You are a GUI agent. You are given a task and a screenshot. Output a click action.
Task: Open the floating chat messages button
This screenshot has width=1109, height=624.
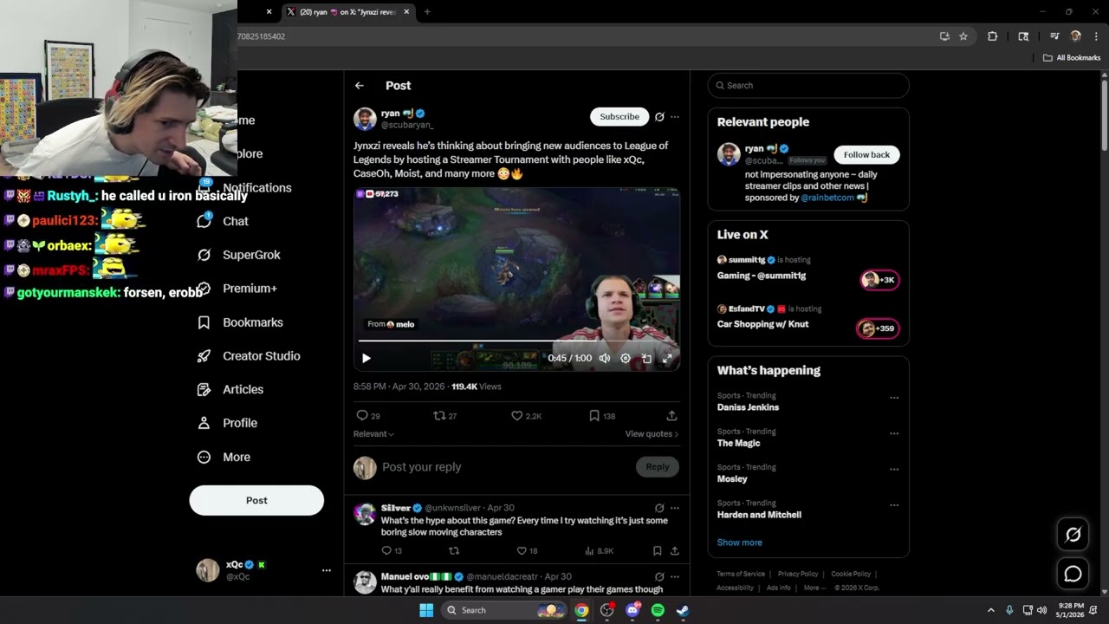coord(1073,574)
